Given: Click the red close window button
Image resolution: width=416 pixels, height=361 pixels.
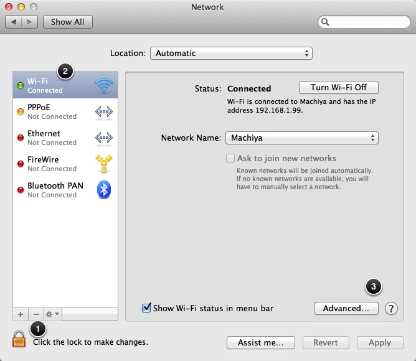Looking at the screenshot, I should pos(9,7).
